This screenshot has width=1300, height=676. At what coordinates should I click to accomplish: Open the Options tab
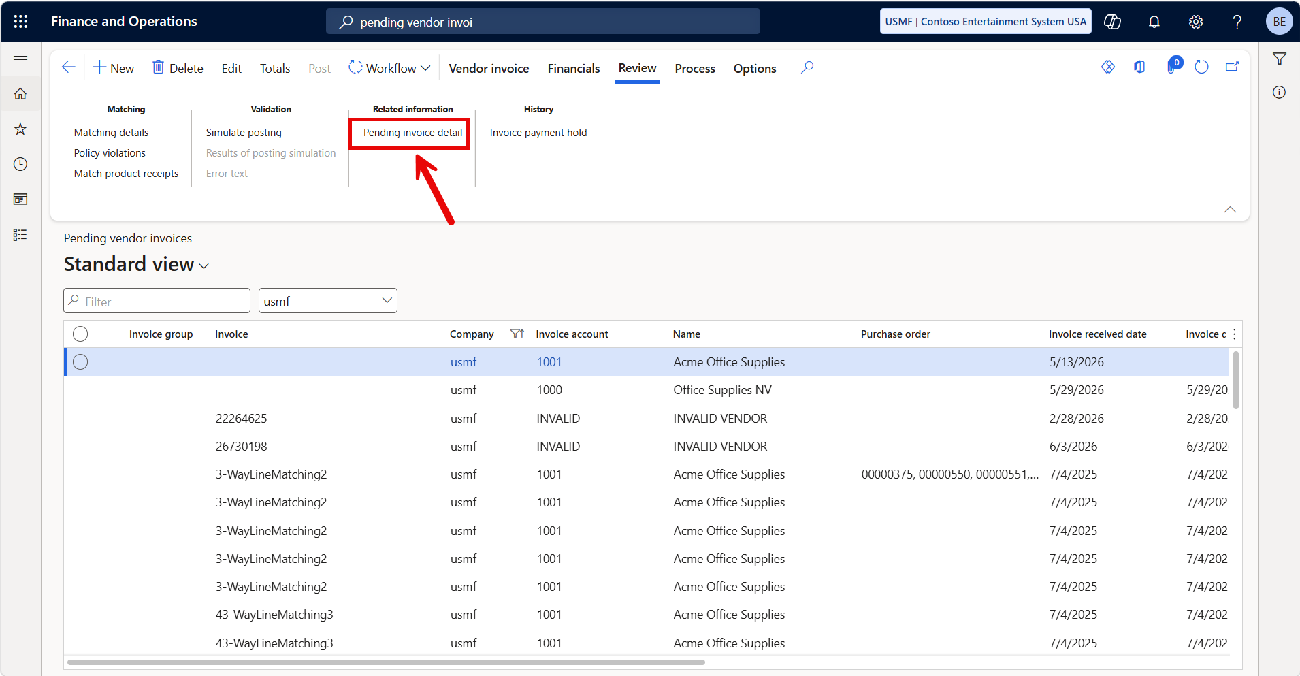[755, 69]
